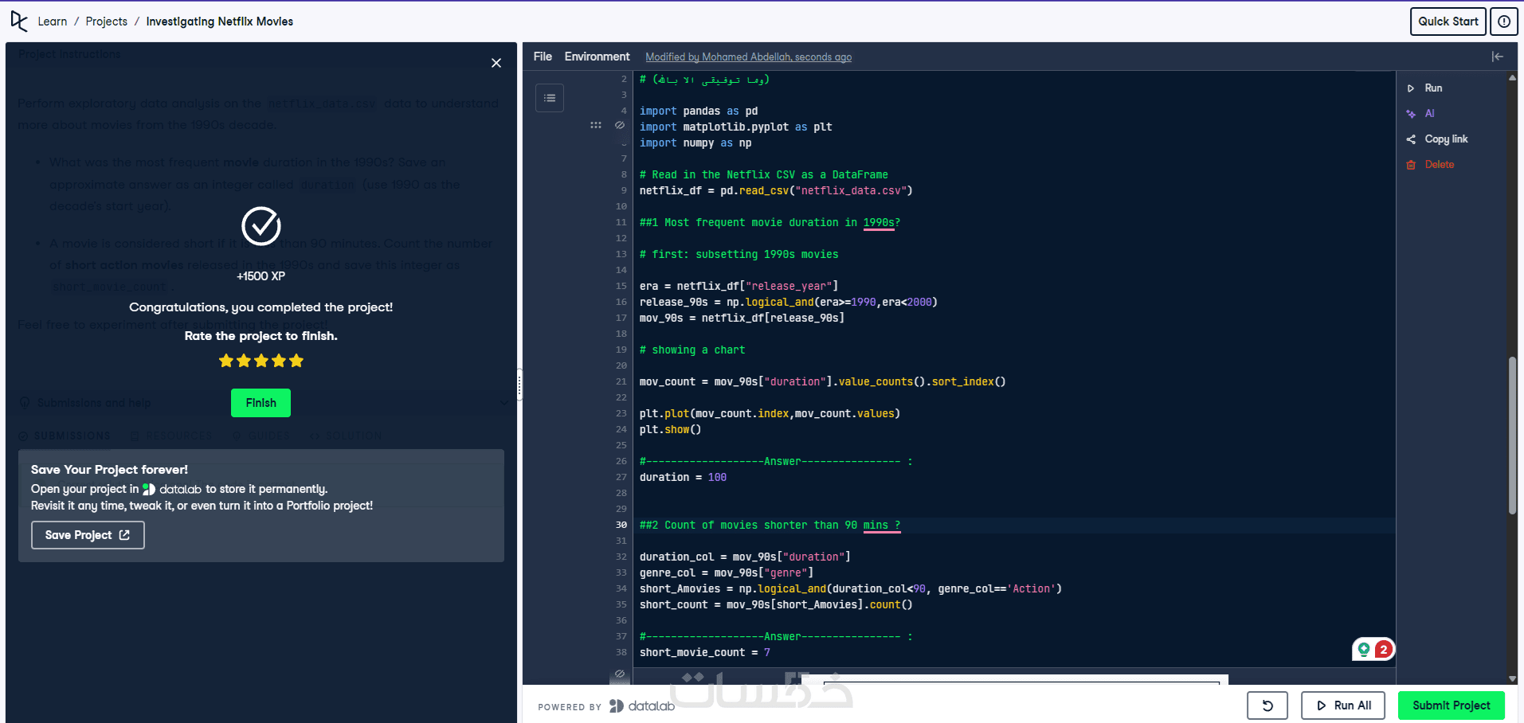The width and height of the screenshot is (1524, 723).
Task: Click the red Delete trash icon
Action: (1411, 165)
